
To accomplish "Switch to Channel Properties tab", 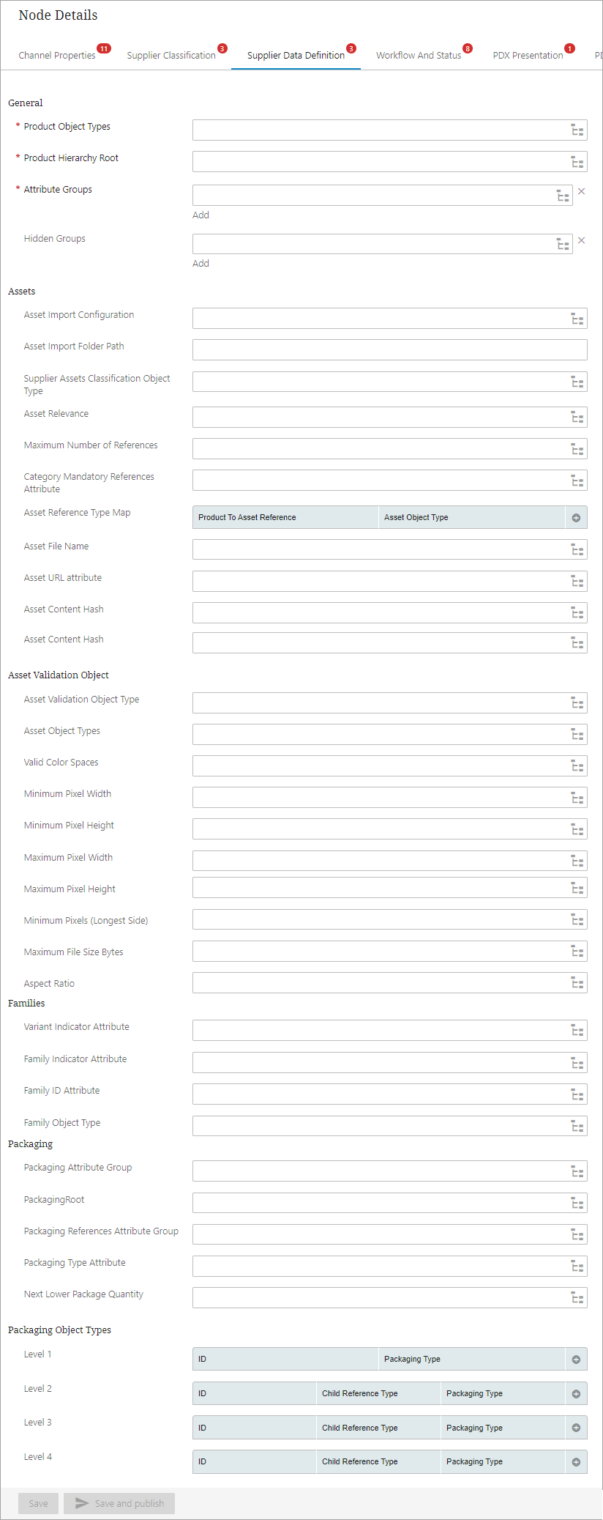I will [57, 56].
